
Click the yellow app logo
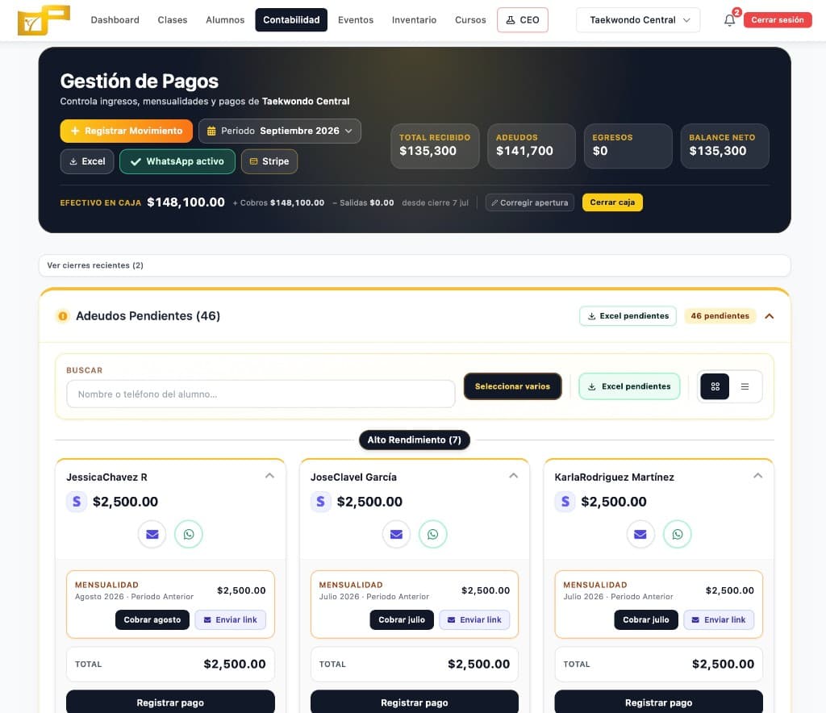tap(44, 20)
